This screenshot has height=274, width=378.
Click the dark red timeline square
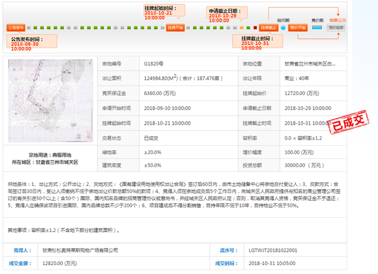[255, 28]
